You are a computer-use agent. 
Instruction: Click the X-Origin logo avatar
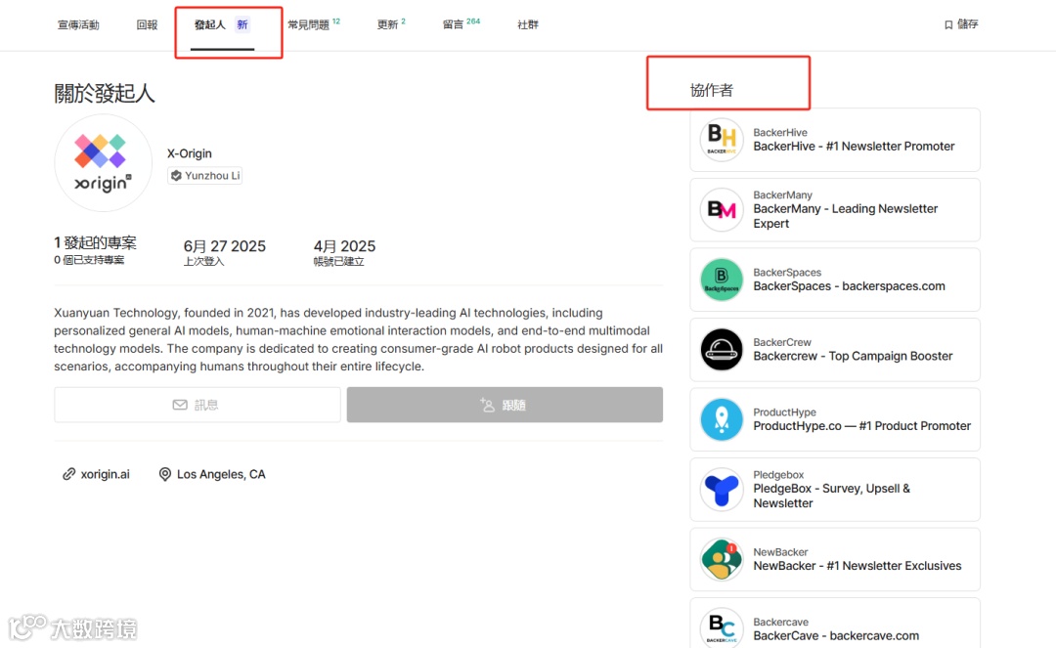pyautogui.click(x=103, y=163)
